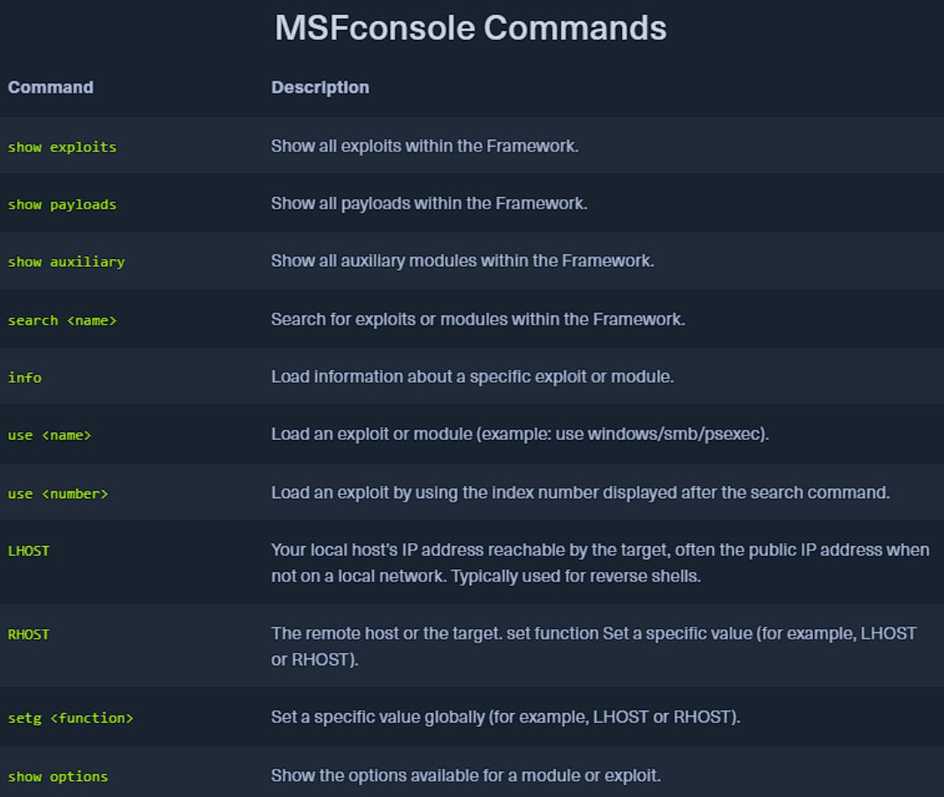Select the show payloads command text
This screenshot has height=797, width=944.
tap(62, 204)
